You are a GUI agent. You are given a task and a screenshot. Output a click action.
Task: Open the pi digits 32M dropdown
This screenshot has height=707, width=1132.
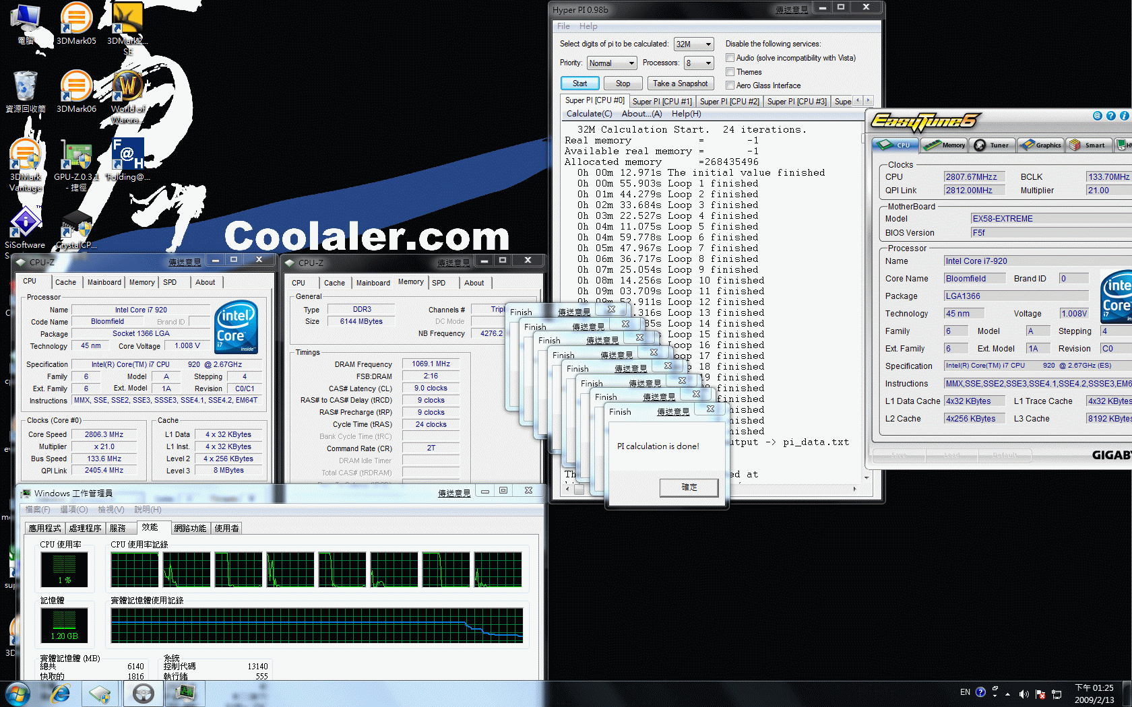[x=693, y=44]
